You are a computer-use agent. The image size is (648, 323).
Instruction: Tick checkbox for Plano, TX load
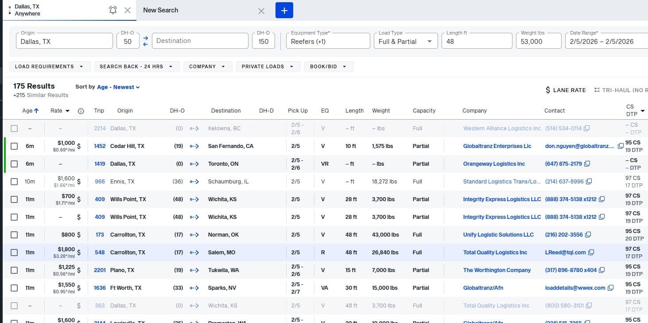coord(14,270)
